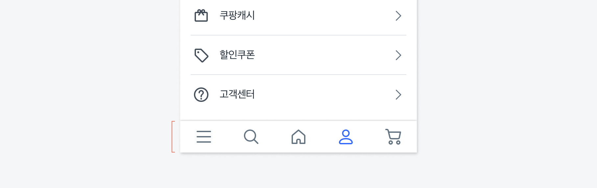The height and width of the screenshot is (188, 597).
Task: Open the hamburger category menu
Action: click(204, 137)
